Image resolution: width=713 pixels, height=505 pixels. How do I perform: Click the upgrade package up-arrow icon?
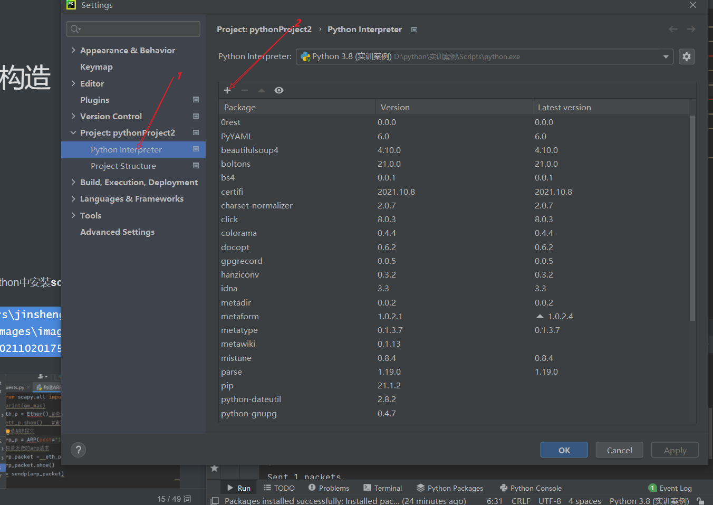[262, 90]
